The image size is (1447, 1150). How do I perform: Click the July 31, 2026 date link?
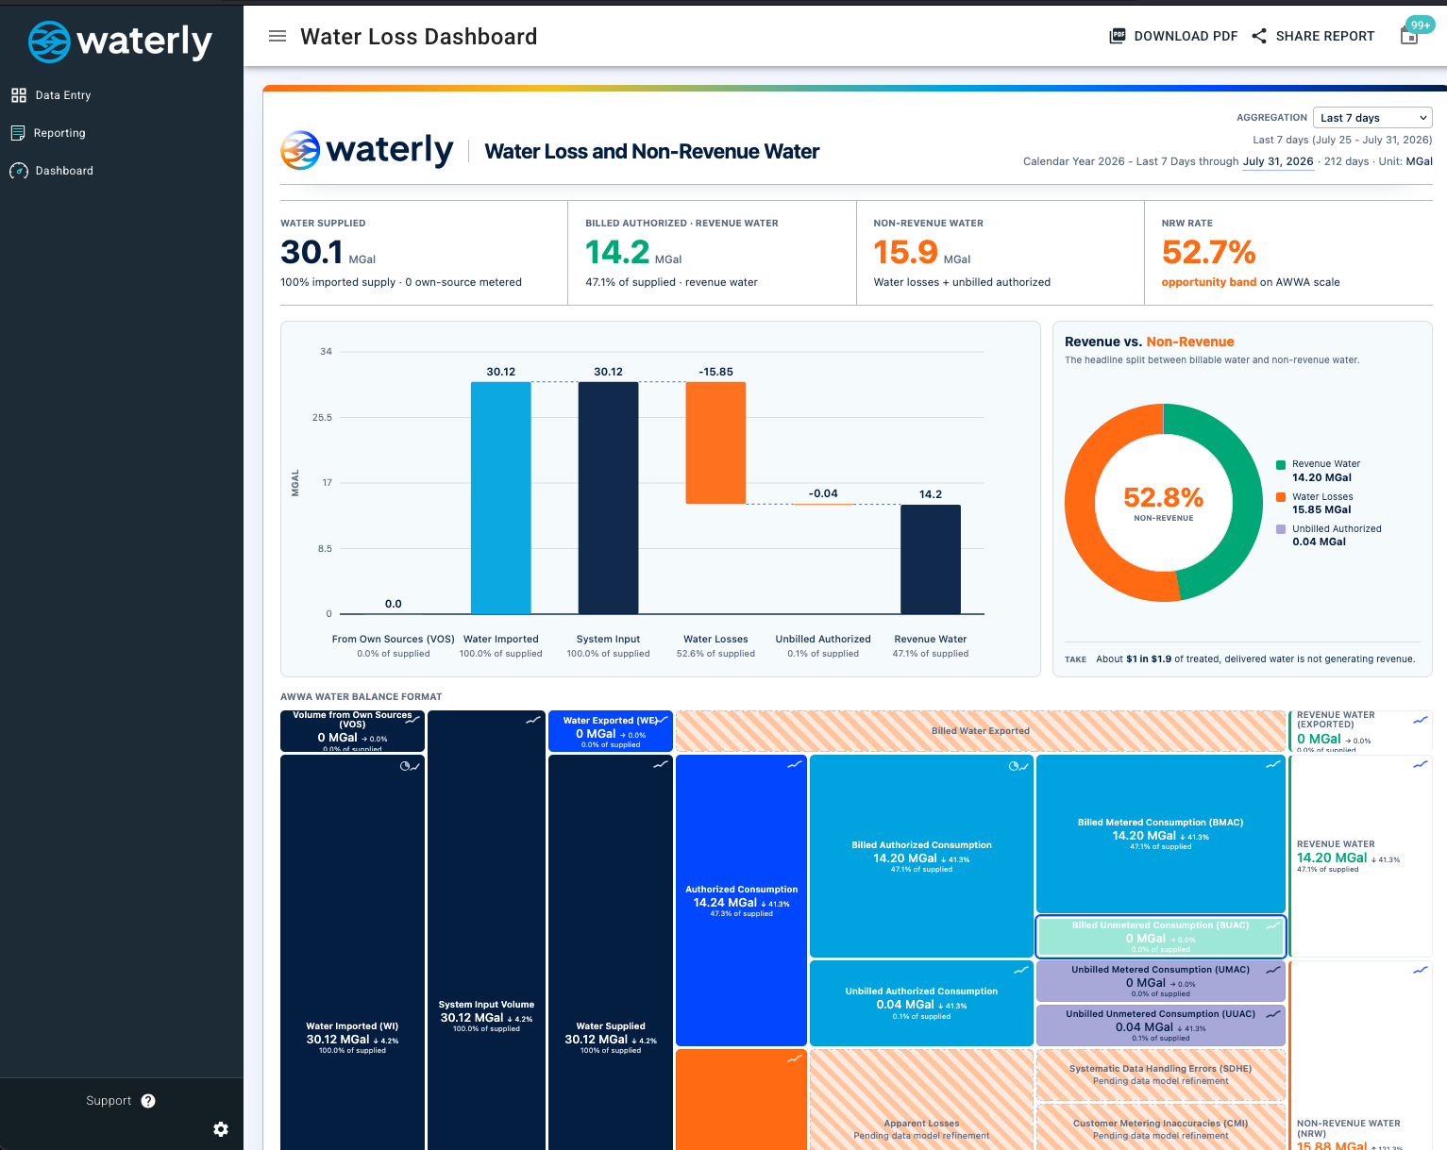[1278, 161]
